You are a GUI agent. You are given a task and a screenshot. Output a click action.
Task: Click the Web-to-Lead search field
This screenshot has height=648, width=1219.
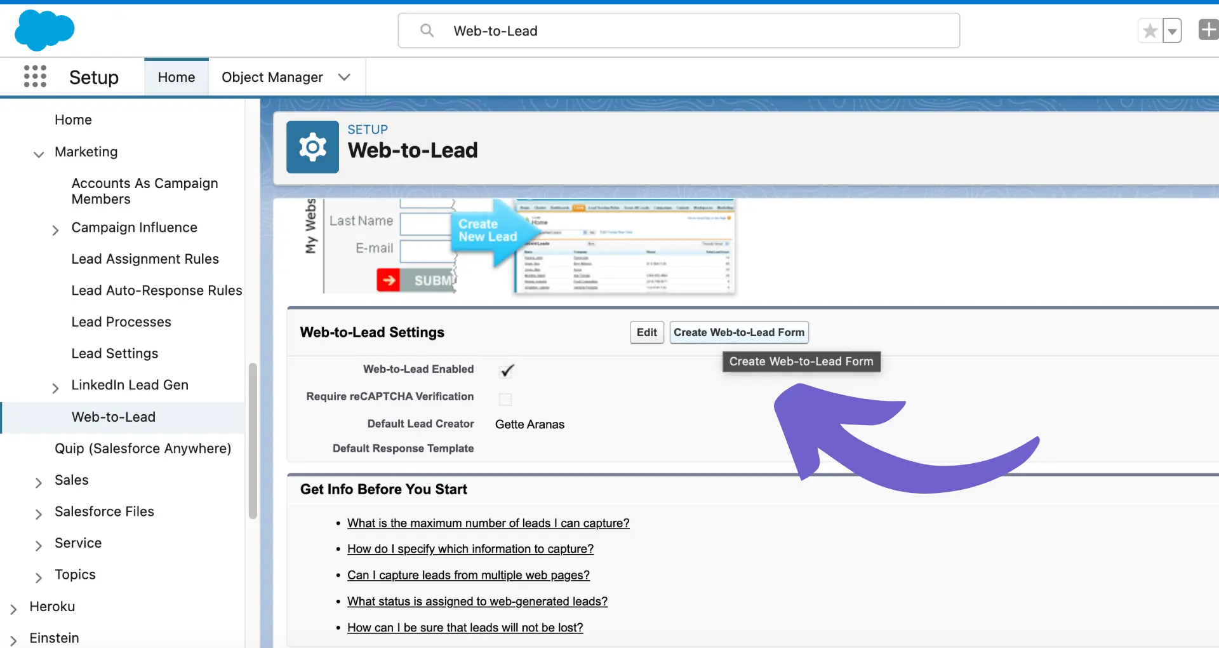click(679, 30)
